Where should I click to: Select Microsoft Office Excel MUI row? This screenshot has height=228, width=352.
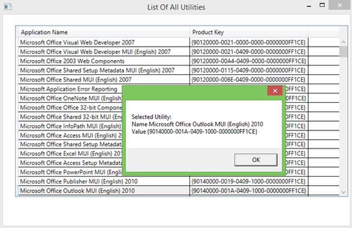(x=70, y=154)
